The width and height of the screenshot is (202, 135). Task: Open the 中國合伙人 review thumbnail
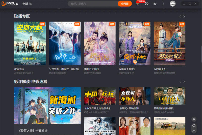[169, 96]
